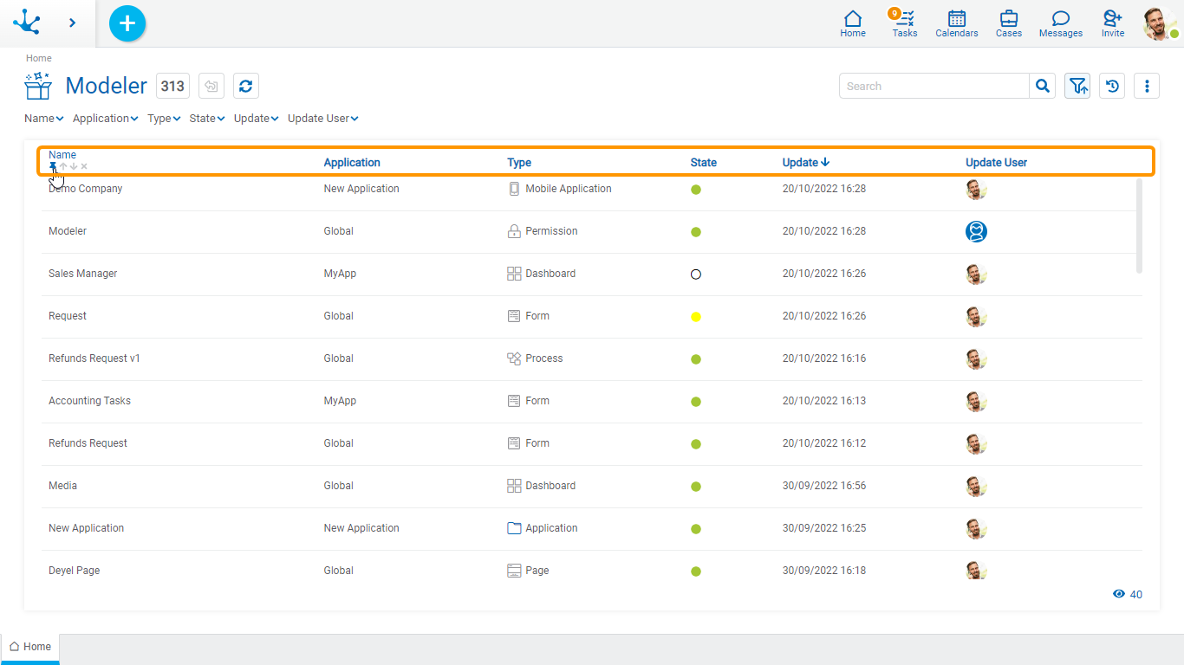Click the Demo Company row avatar
The height and width of the screenshot is (665, 1184).
[977, 189]
